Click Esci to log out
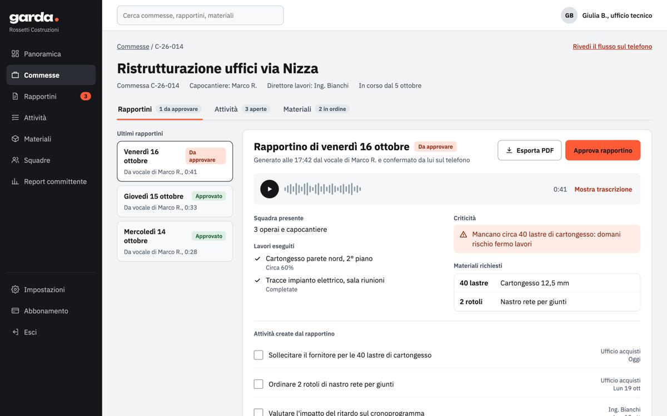Image resolution: width=667 pixels, height=416 pixels. 51,332
